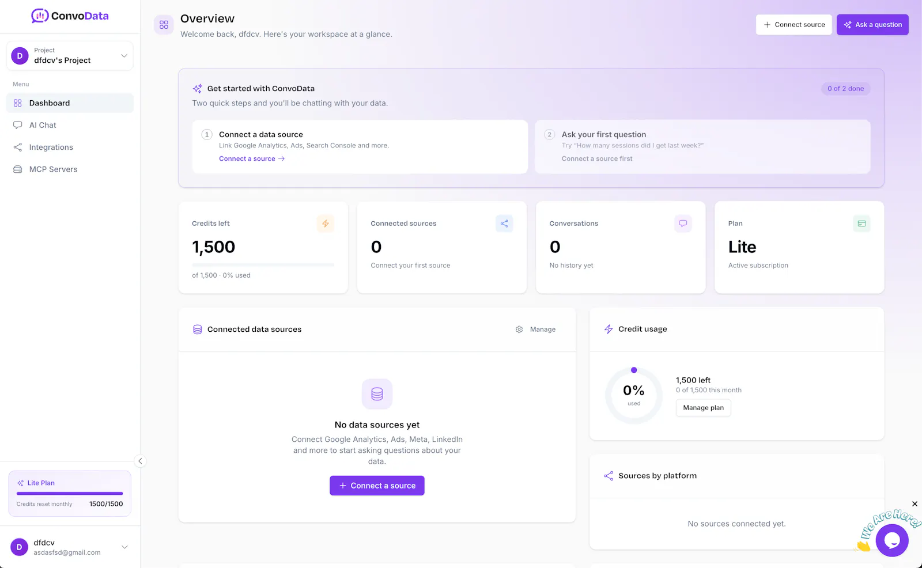Click the 1500/1500 credits text
This screenshot has height=568, width=922.
(x=106, y=504)
